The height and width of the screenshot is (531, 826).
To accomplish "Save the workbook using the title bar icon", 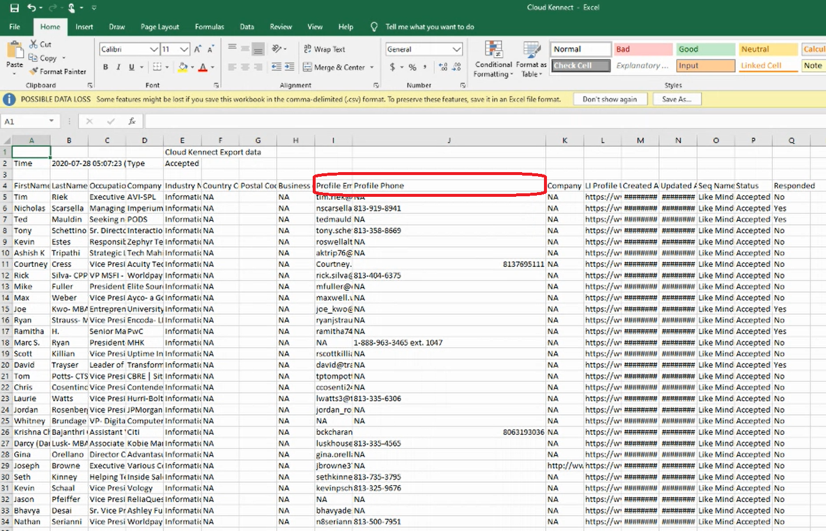I will tap(14, 8).
